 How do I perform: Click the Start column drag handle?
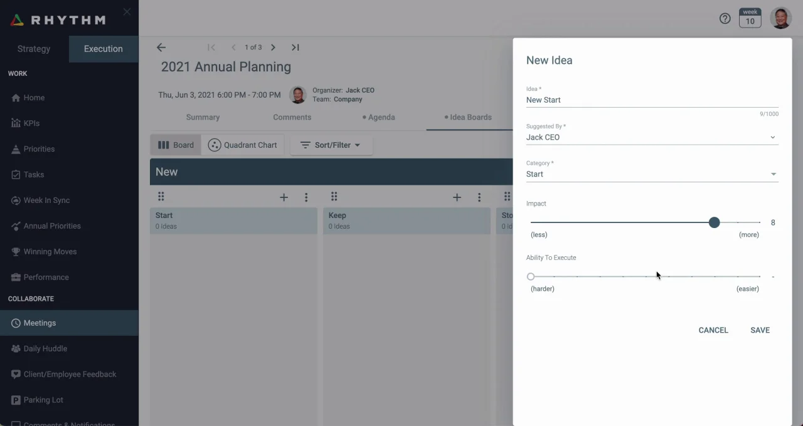161,197
